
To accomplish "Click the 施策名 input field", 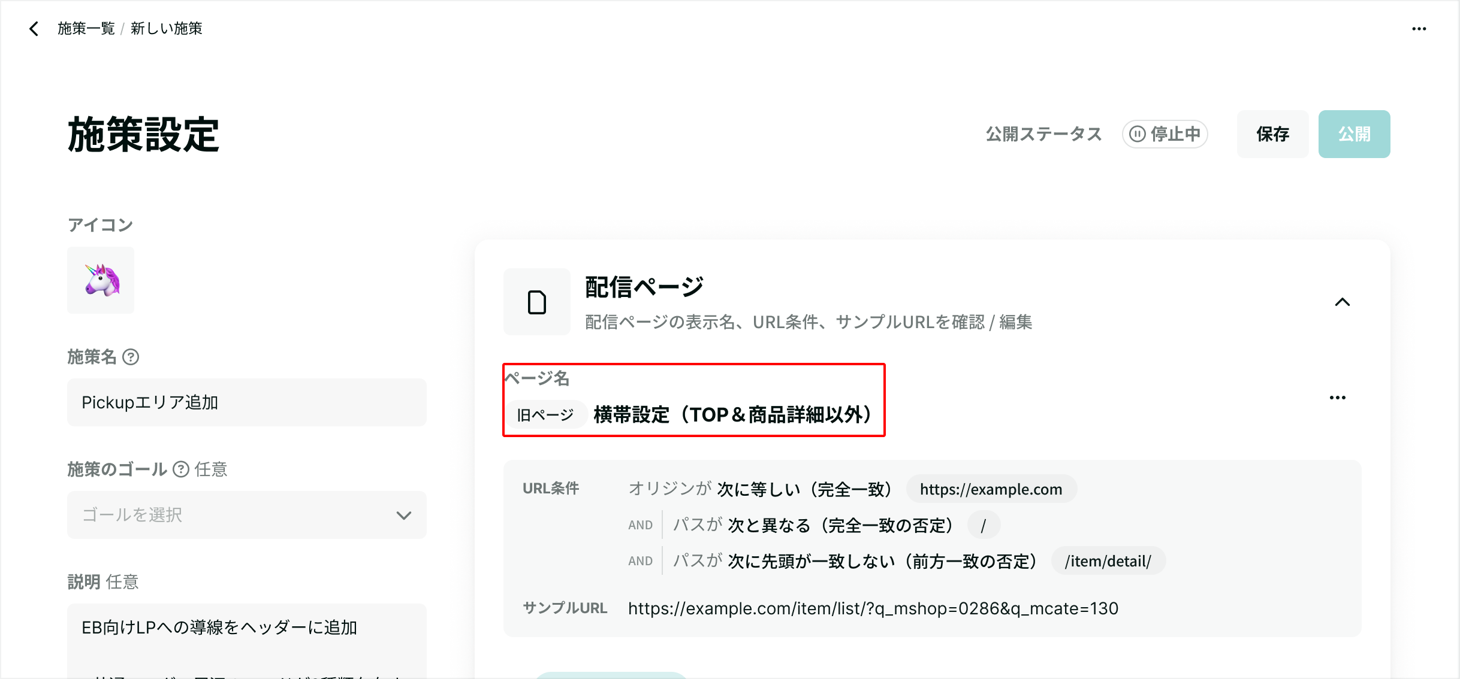I will click(246, 402).
